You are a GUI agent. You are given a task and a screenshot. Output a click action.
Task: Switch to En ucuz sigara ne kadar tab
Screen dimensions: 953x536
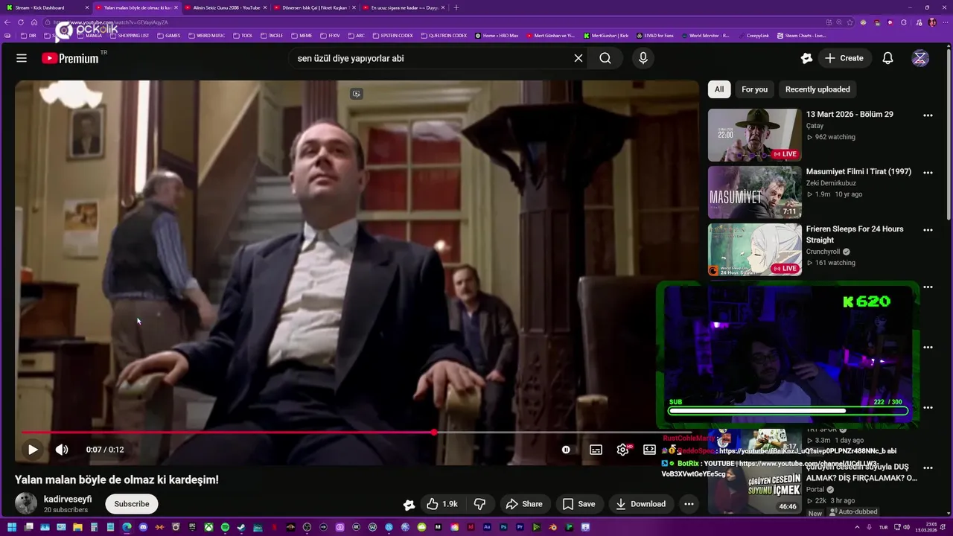(404, 7)
